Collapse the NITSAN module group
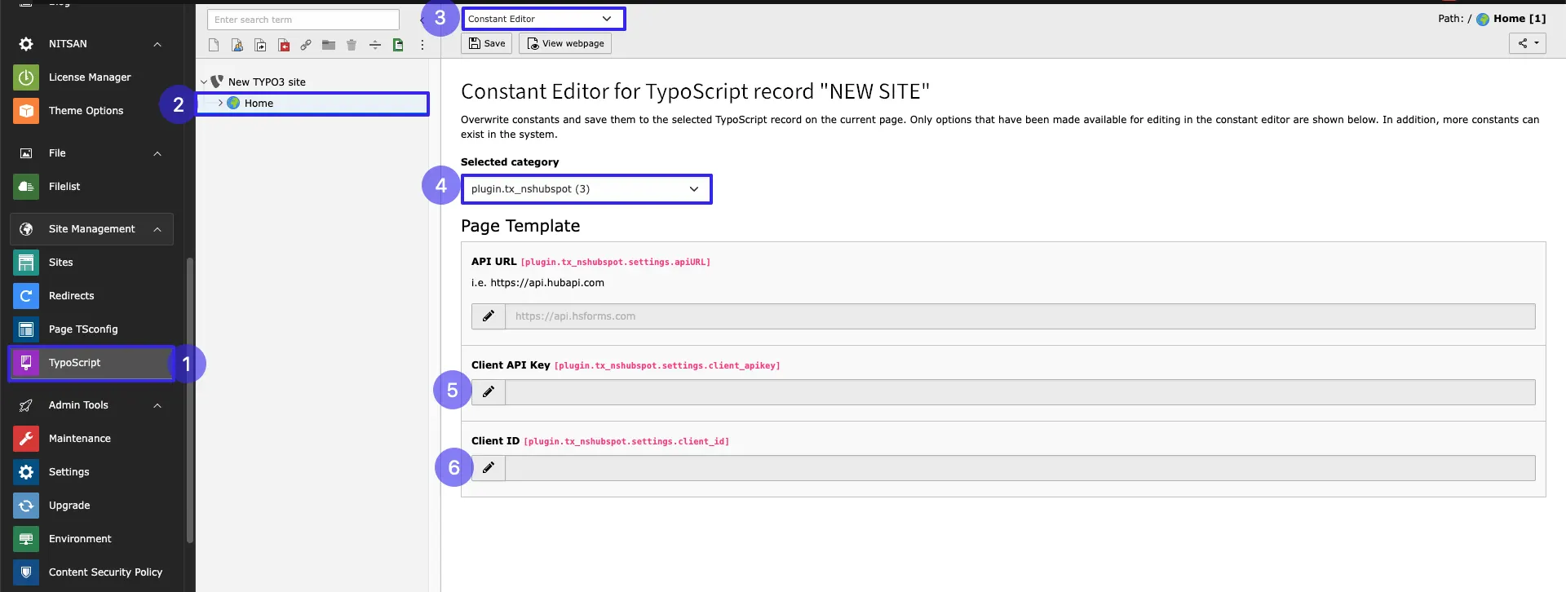The width and height of the screenshot is (1566, 592). click(157, 44)
